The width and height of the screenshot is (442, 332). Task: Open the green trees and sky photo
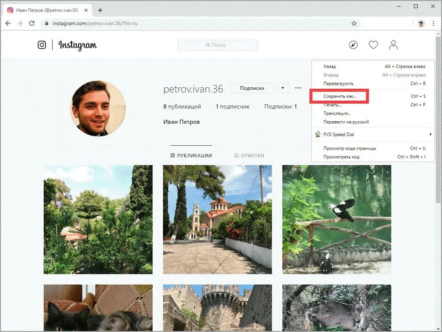(98, 219)
